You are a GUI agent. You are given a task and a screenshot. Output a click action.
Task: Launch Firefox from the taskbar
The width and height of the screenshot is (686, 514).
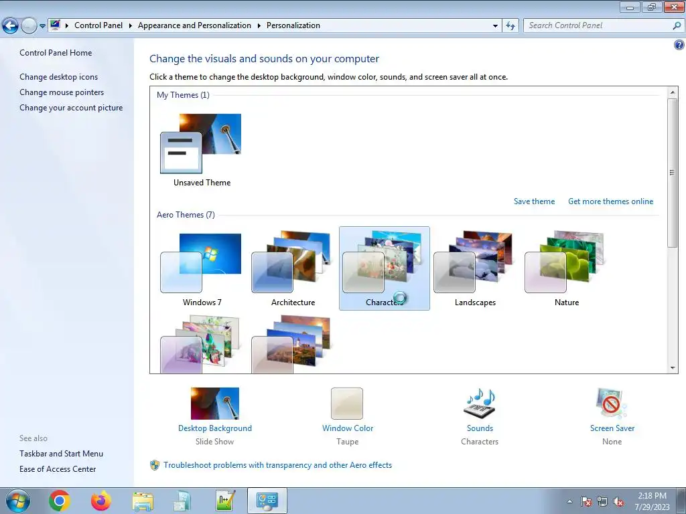coord(101,501)
